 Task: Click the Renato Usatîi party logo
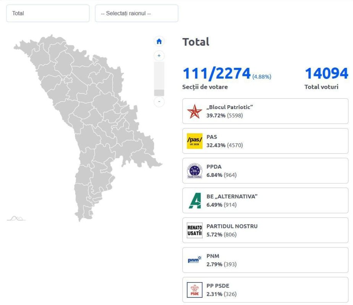pos(194,230)
